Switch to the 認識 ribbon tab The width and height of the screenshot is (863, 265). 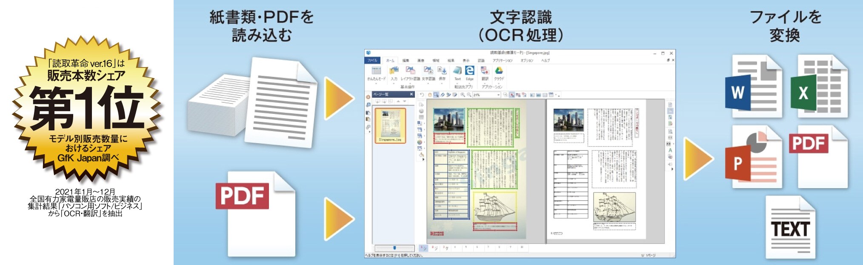pyautogui.click(x=481, y=60)
